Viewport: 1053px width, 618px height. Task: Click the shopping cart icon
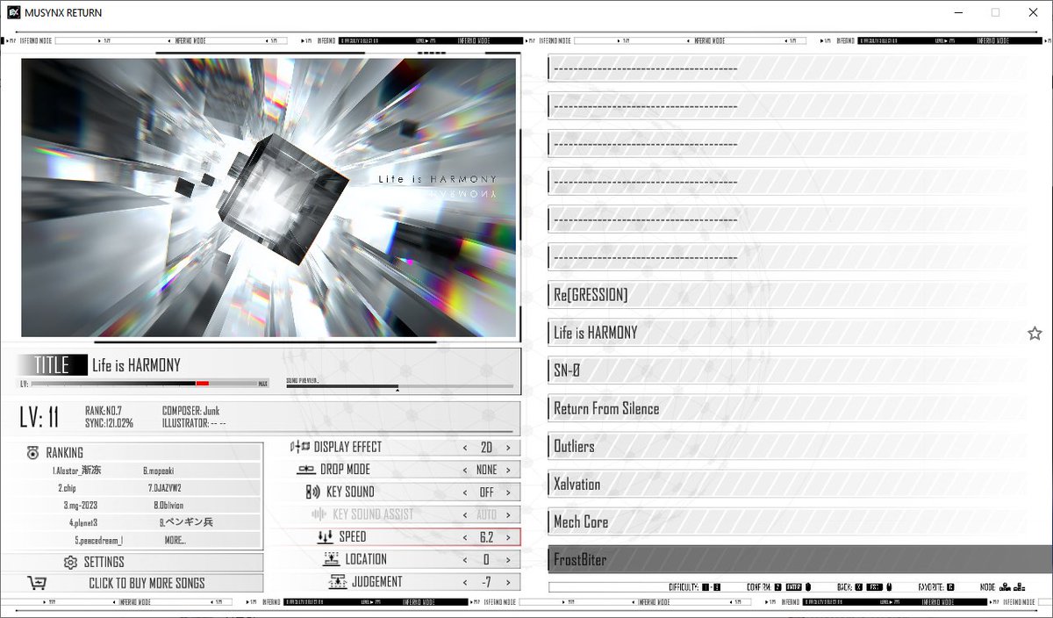pyautogui.click(x=37, y=583)
